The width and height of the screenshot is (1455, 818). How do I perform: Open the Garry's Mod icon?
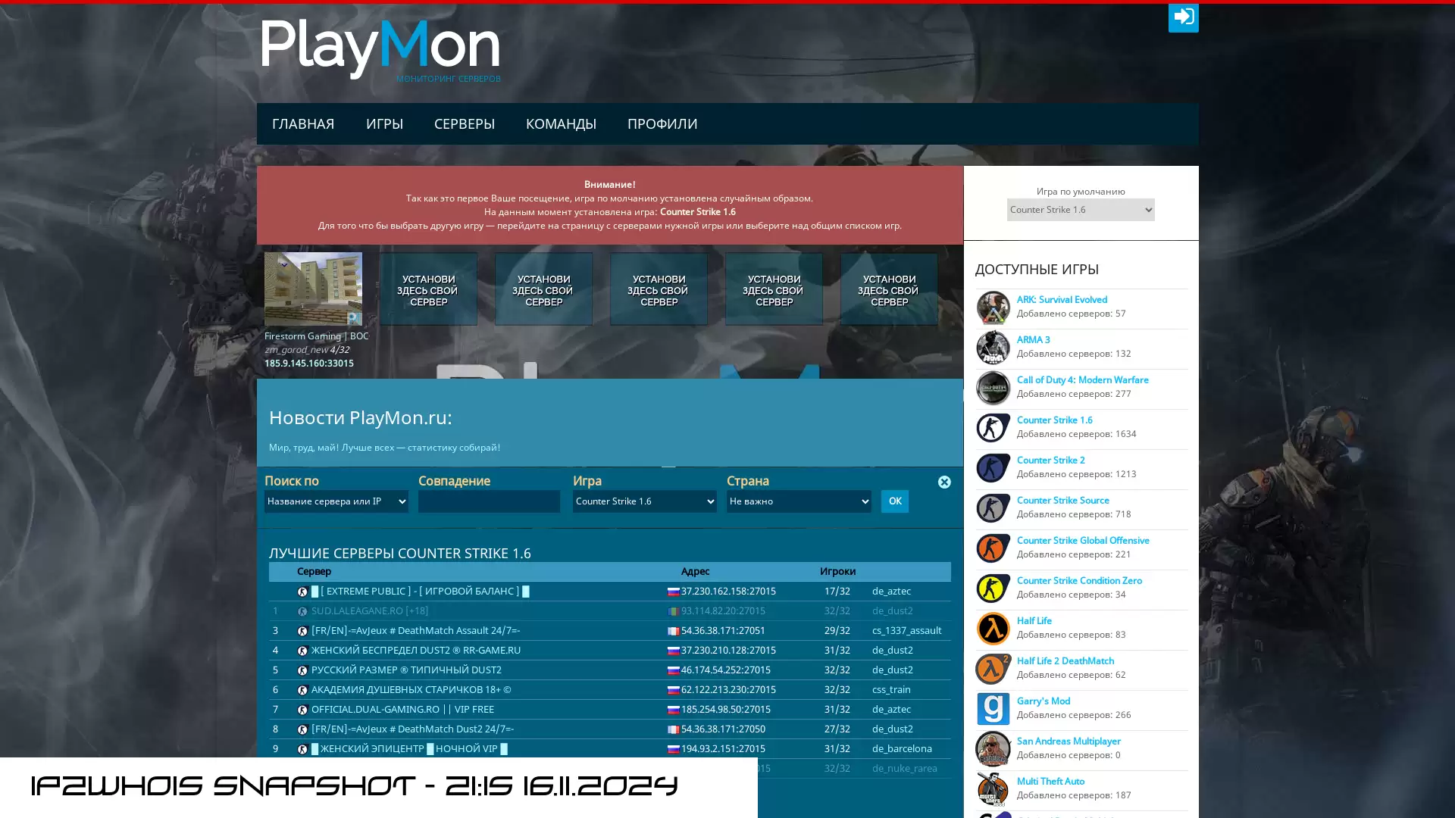(x=993, y=709)
